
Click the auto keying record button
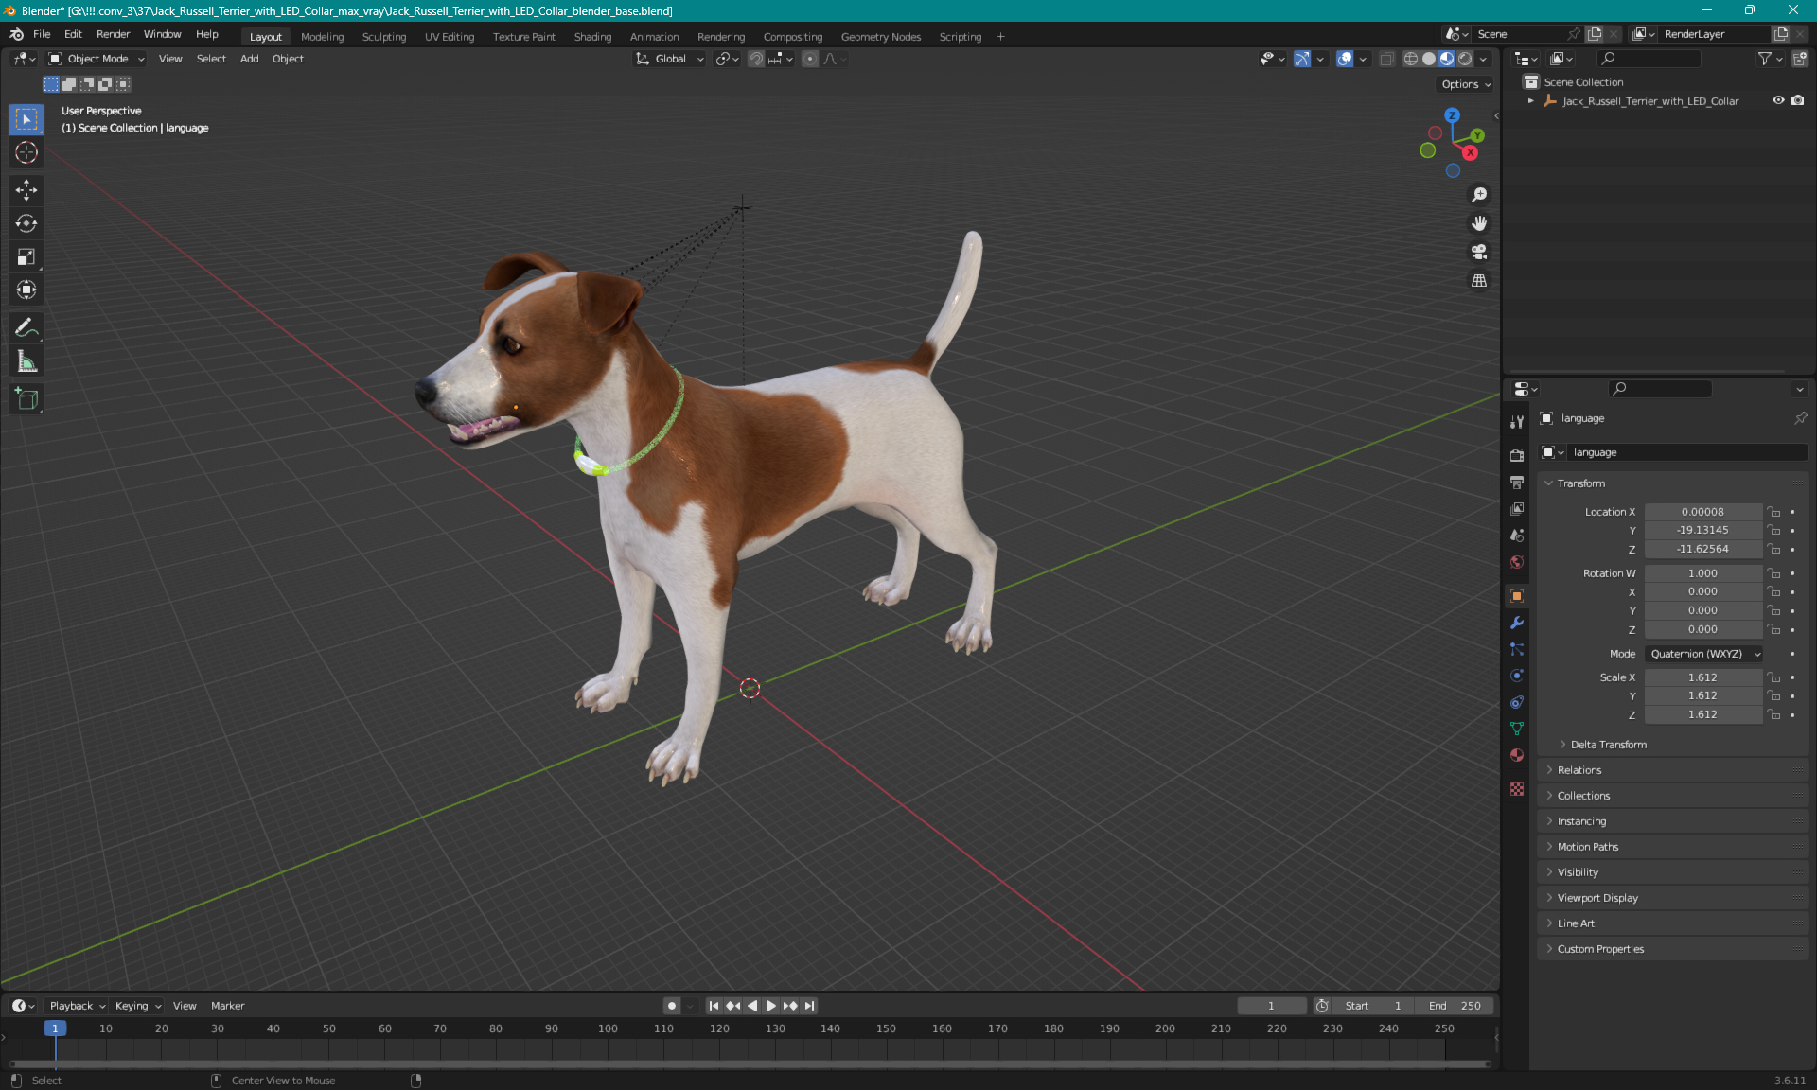tap(671, 1006)
